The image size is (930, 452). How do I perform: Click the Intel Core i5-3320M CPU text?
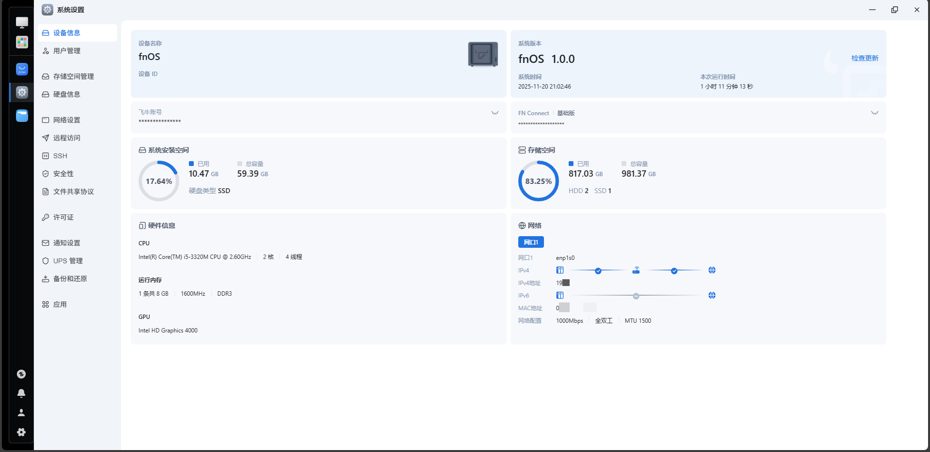[x=195, y=257]
